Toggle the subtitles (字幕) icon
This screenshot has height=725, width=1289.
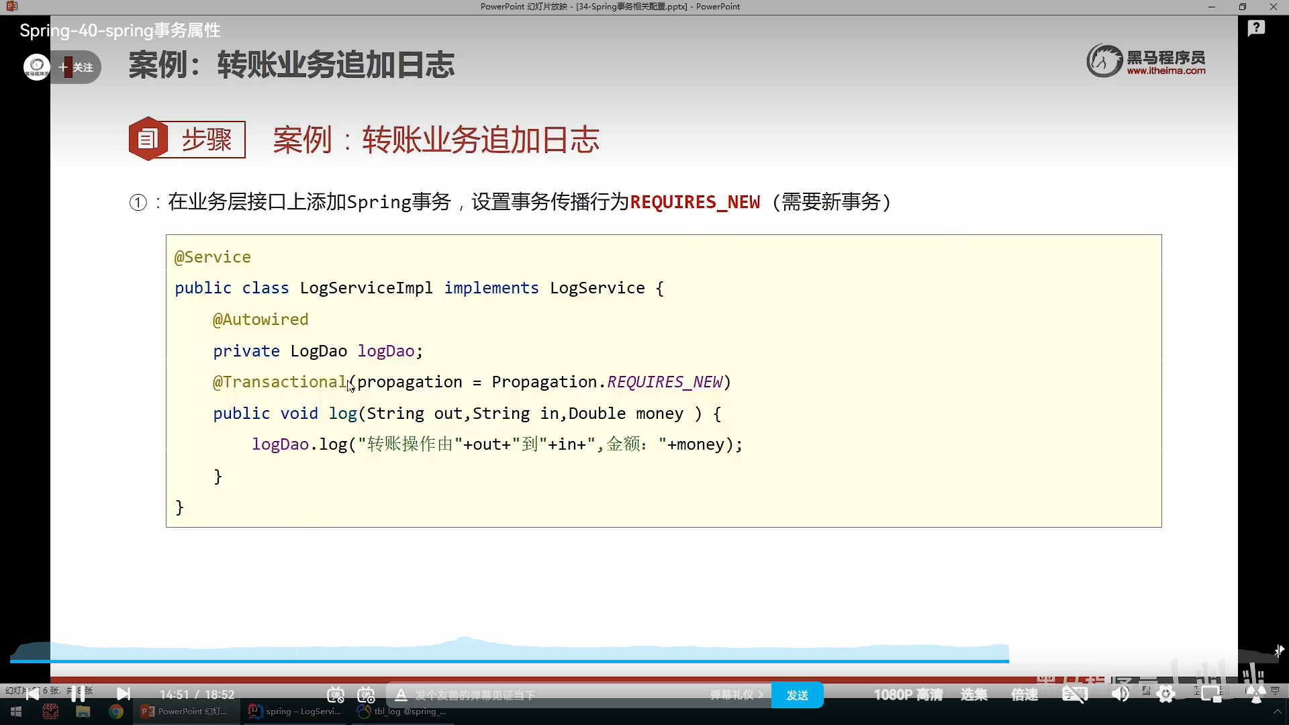click(x=1074, y=695)
